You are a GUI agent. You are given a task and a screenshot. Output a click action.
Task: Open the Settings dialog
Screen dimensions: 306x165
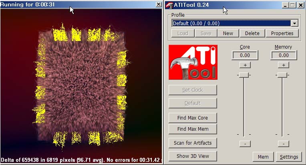point(289,157)
